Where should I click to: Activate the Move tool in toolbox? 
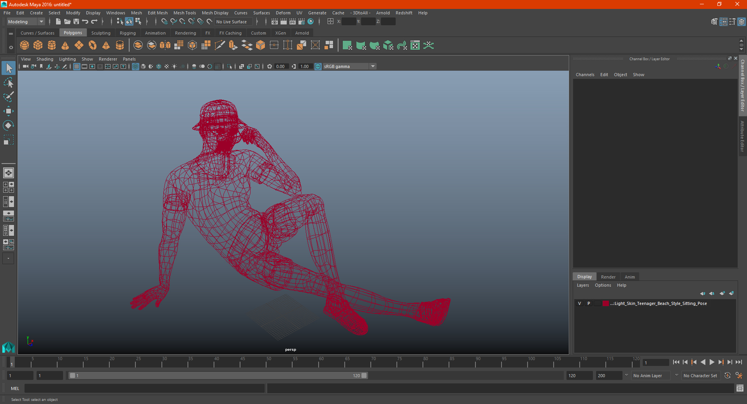click(9, 111)
